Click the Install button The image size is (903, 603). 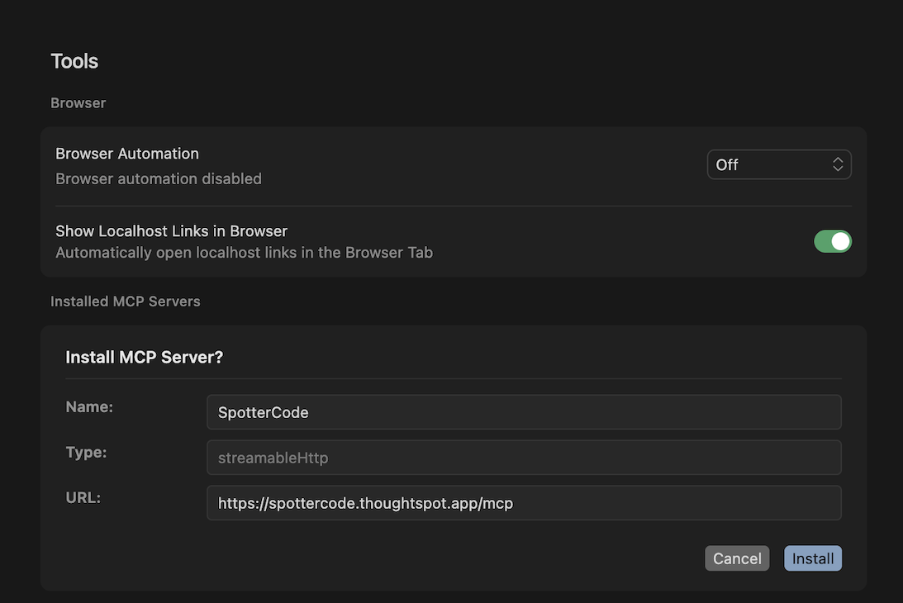[x=812, y=558]
